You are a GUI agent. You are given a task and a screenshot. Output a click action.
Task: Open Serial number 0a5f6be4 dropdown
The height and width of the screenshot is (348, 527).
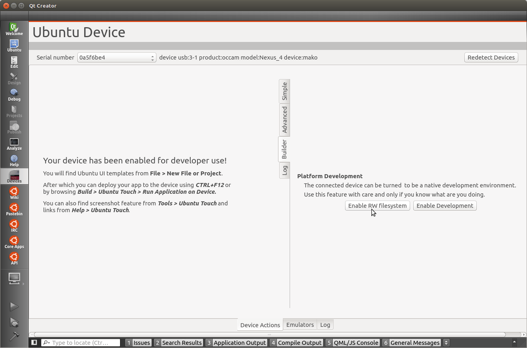pos(116,58)
